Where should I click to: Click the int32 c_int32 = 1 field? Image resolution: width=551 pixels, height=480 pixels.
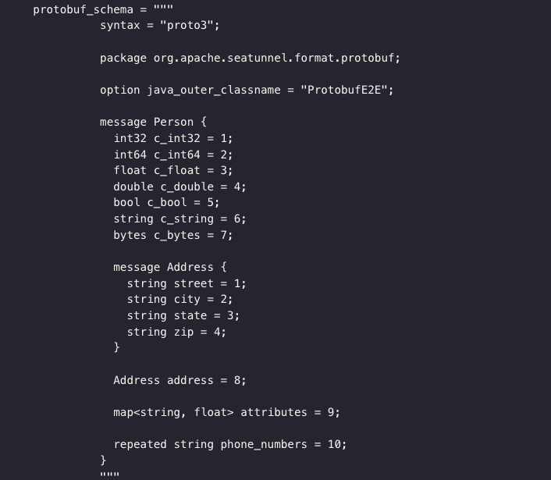pyautogui.click(x=173, y=138)
